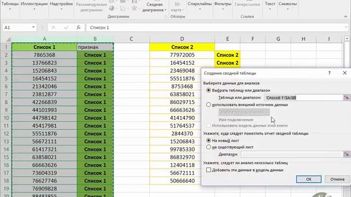The width and height of the screenshot is (351, 197).
Task: Click range picker icon next to Диапазон field
Action: (x=346, y=154)
